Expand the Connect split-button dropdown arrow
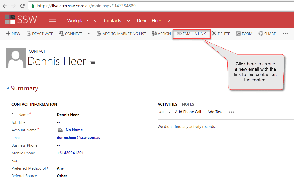 click(88, 34)
